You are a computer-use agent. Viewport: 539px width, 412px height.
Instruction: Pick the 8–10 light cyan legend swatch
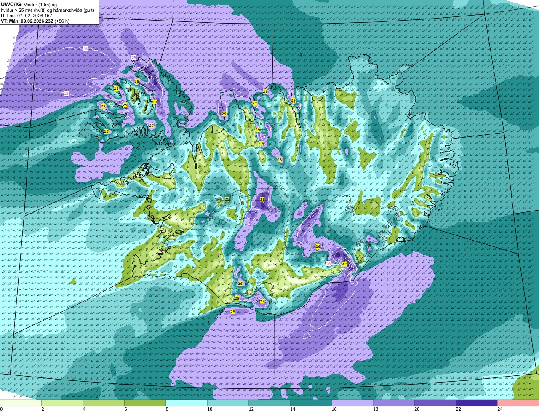click(x=187, y=403)
